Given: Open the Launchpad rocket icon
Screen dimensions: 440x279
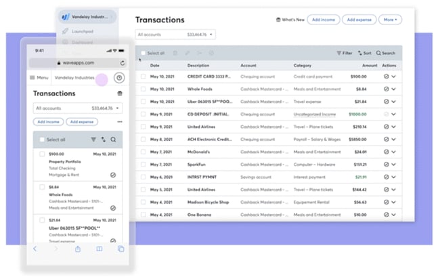Looking at the screenshot, I should tap(65, 31).
